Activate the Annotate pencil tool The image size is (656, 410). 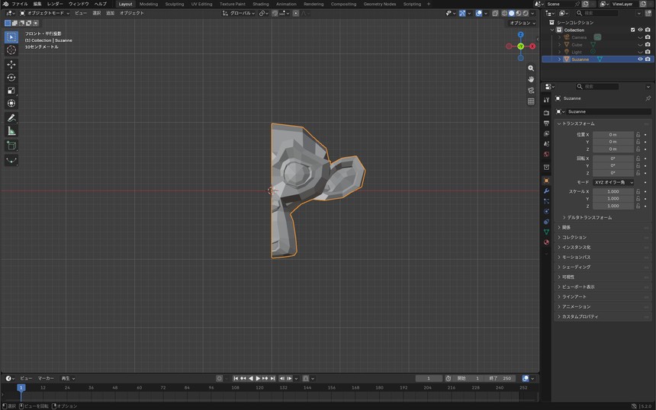pyautogui.click(x=11, y=118)
